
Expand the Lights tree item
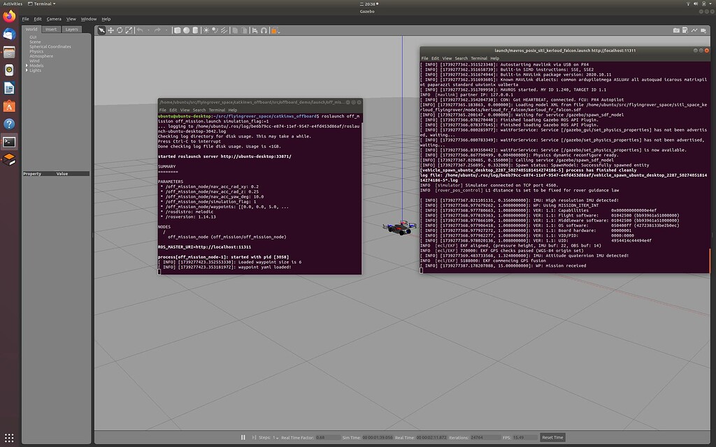click(x=26, y=71)
